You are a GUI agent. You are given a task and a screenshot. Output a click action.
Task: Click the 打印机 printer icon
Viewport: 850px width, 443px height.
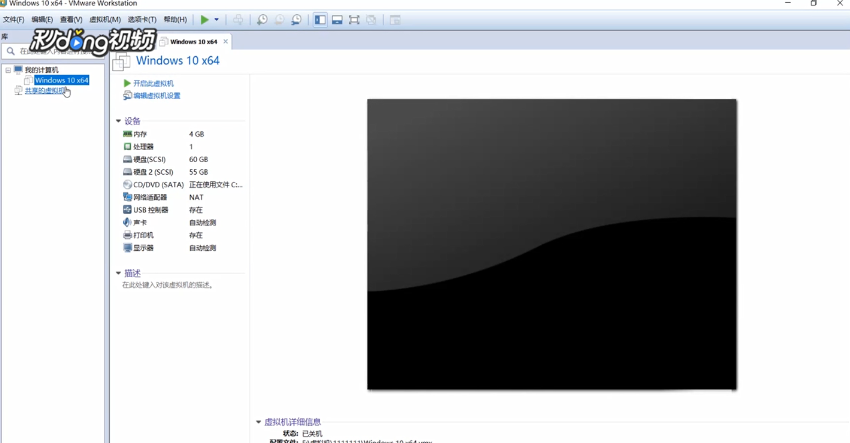pos(127,235)
